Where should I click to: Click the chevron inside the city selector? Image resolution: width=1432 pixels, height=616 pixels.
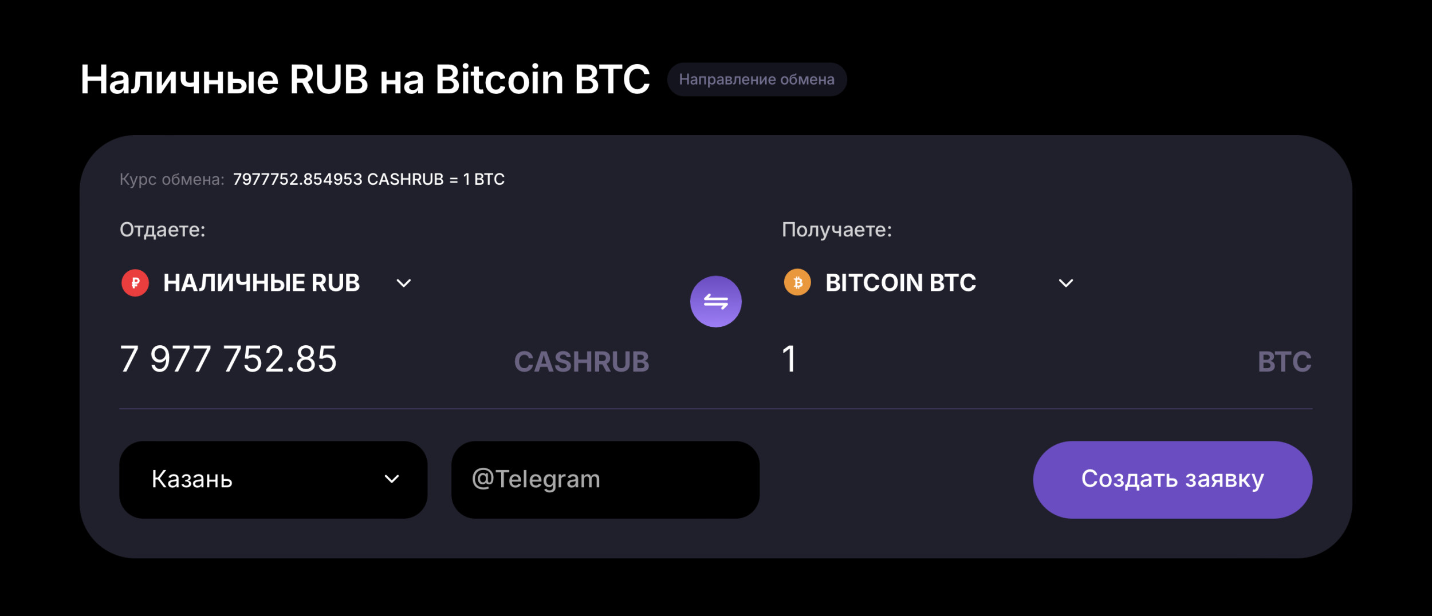pos(392,479)
